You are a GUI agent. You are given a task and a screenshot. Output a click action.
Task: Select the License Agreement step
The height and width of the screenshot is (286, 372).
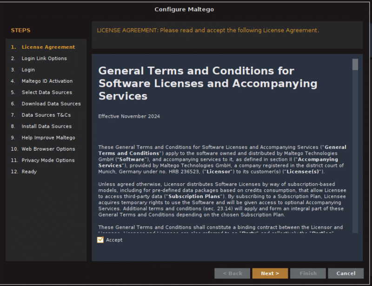pyautogui.click(x=48, y=47)
